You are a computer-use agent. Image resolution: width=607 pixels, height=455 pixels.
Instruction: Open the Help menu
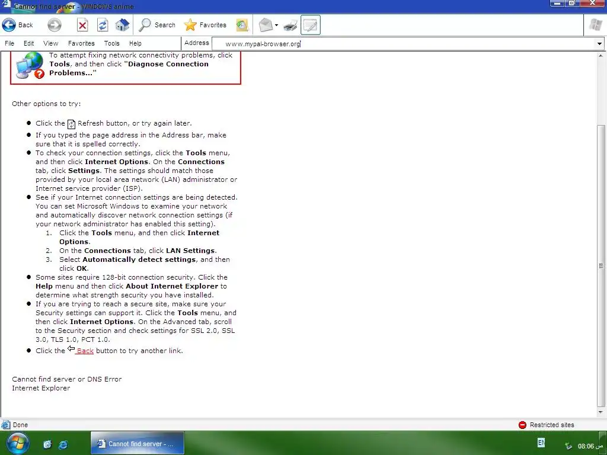click(135, 43)
